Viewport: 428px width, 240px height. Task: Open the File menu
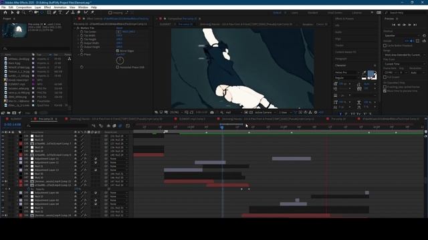(3, 7)
